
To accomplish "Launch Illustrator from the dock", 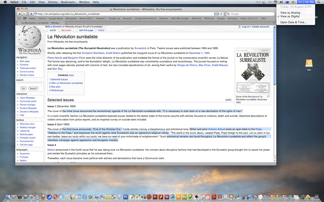I will (178, 197).
